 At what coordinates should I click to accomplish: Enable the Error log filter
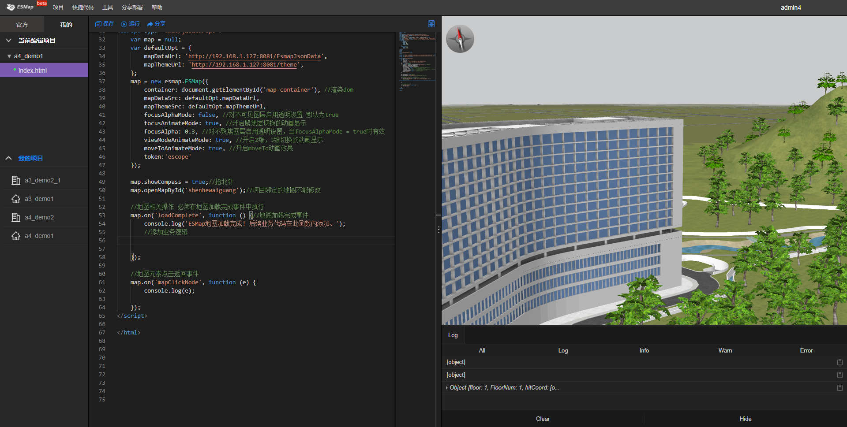(x=806, y=350)
